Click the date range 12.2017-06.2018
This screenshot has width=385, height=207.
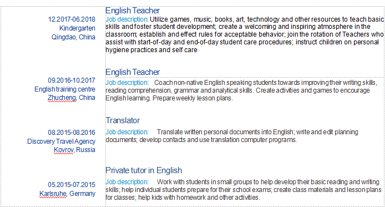(x=72, y=19)
